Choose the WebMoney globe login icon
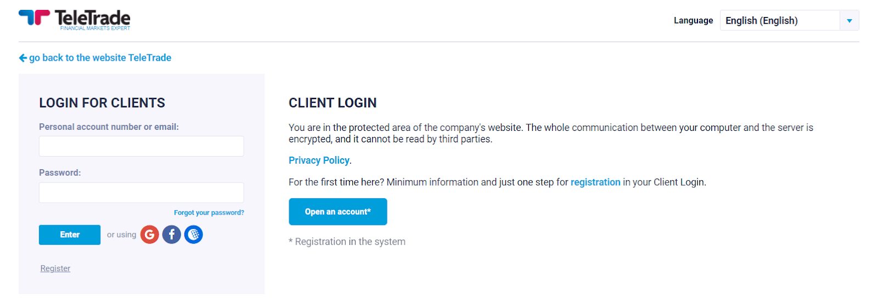This screenshot has height=299, width=878. coord(193,234)
